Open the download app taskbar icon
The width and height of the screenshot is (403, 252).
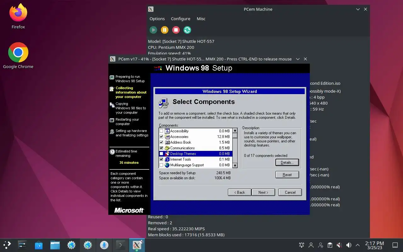point(104,245)
